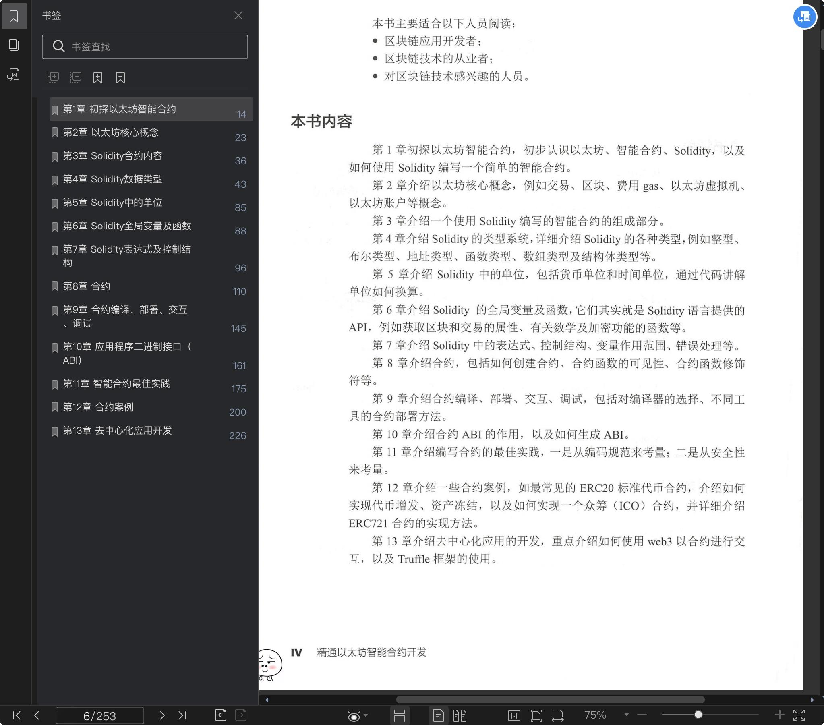The height and width of the screenshot is (725, 824).
Task: Open bookmark 第1章 初探以太坊智能合约
Action: point(151,109)
